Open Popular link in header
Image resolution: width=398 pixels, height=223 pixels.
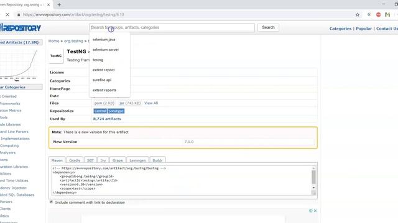363,28
